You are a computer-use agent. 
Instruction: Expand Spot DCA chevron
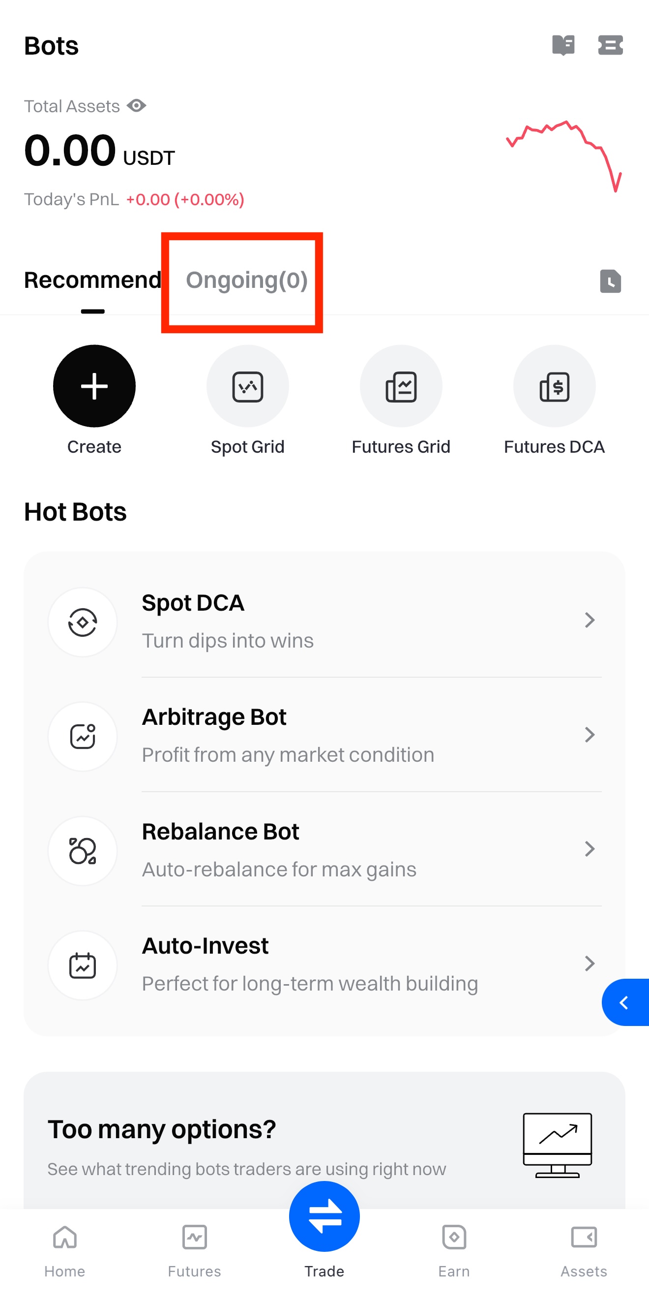pos(590,620)
